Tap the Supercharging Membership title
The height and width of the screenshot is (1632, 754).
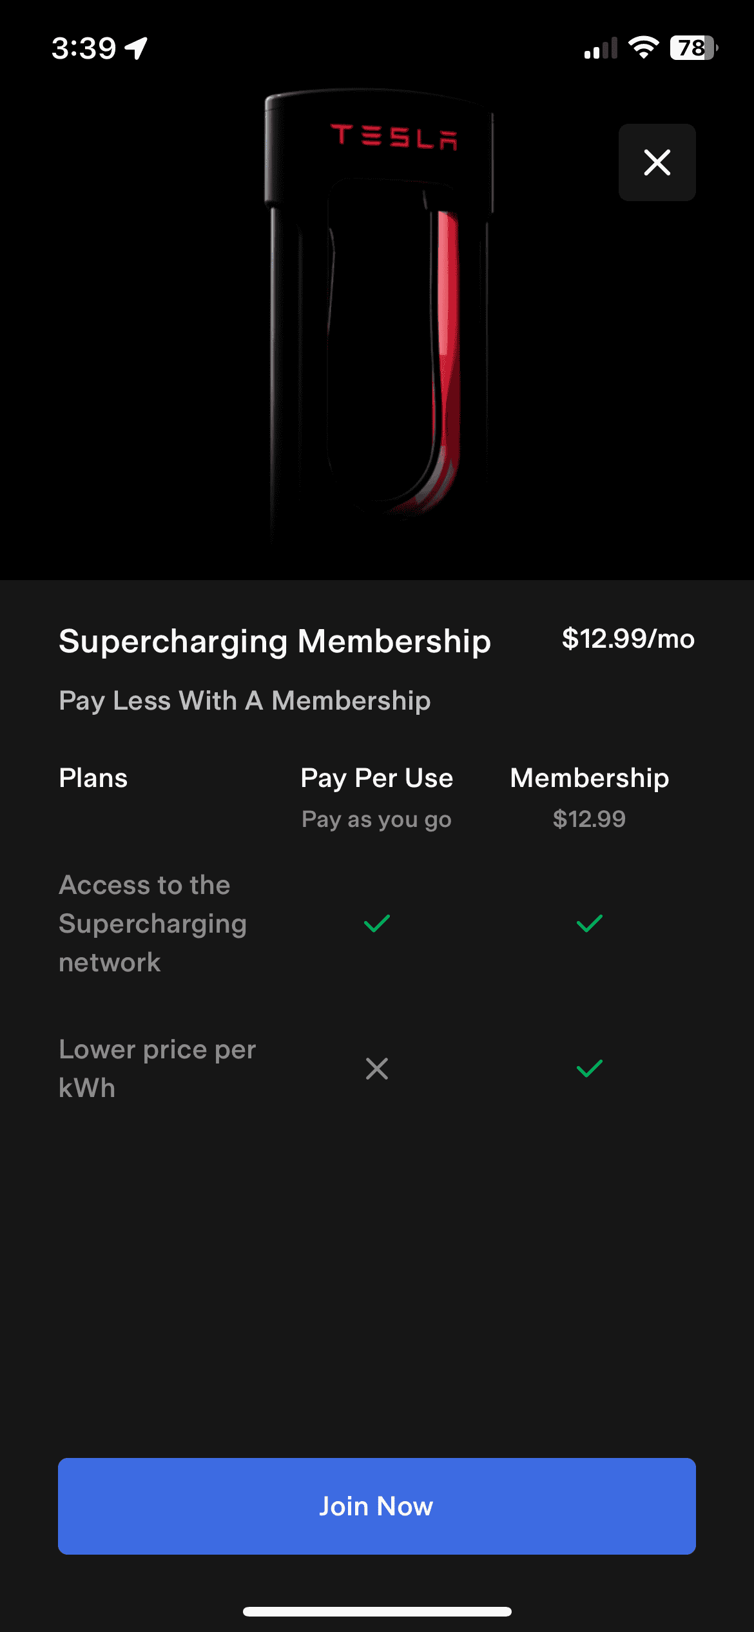tap(275, 641)
